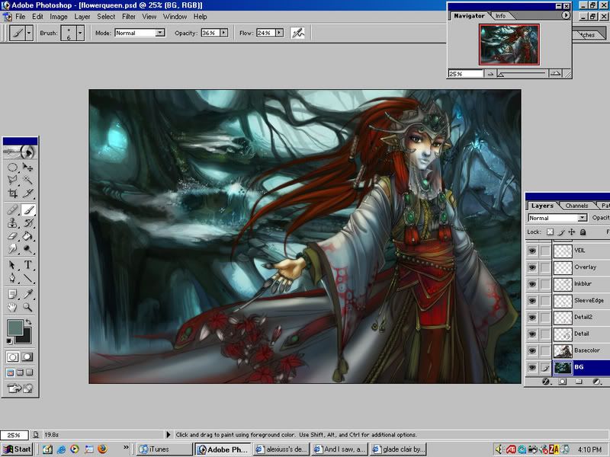
Task: Select the History Brush tool
Action: click(x=27, y=223)
